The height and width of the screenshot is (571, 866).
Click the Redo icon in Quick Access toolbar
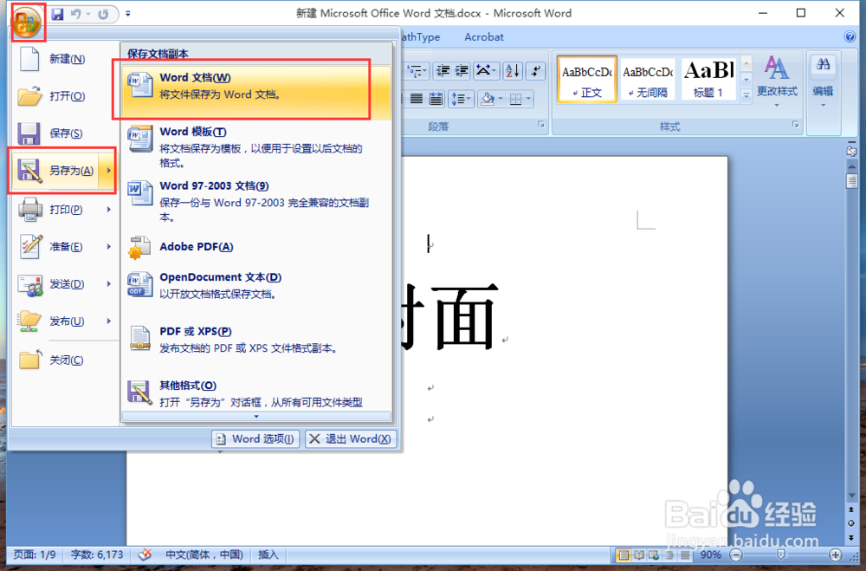[x=103, y=15]
